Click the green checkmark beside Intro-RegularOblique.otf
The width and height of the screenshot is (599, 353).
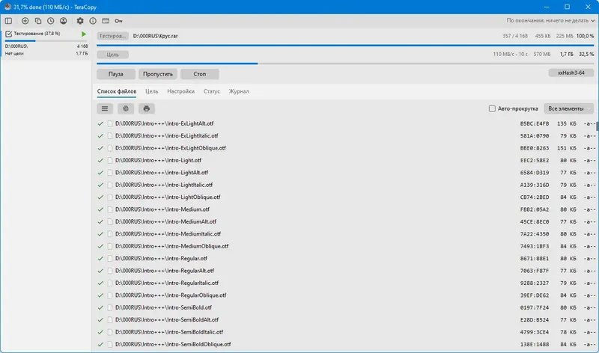[100, 295]
